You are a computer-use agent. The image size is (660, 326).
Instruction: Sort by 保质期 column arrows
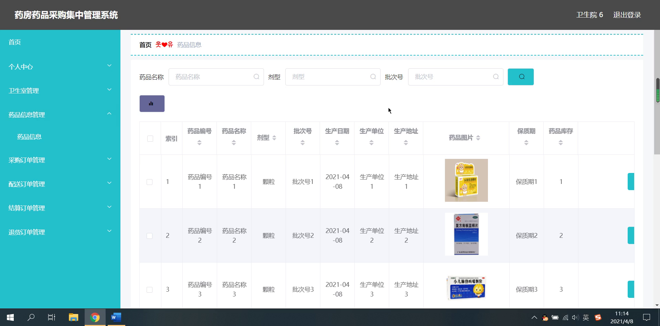[x=526, y=143]
